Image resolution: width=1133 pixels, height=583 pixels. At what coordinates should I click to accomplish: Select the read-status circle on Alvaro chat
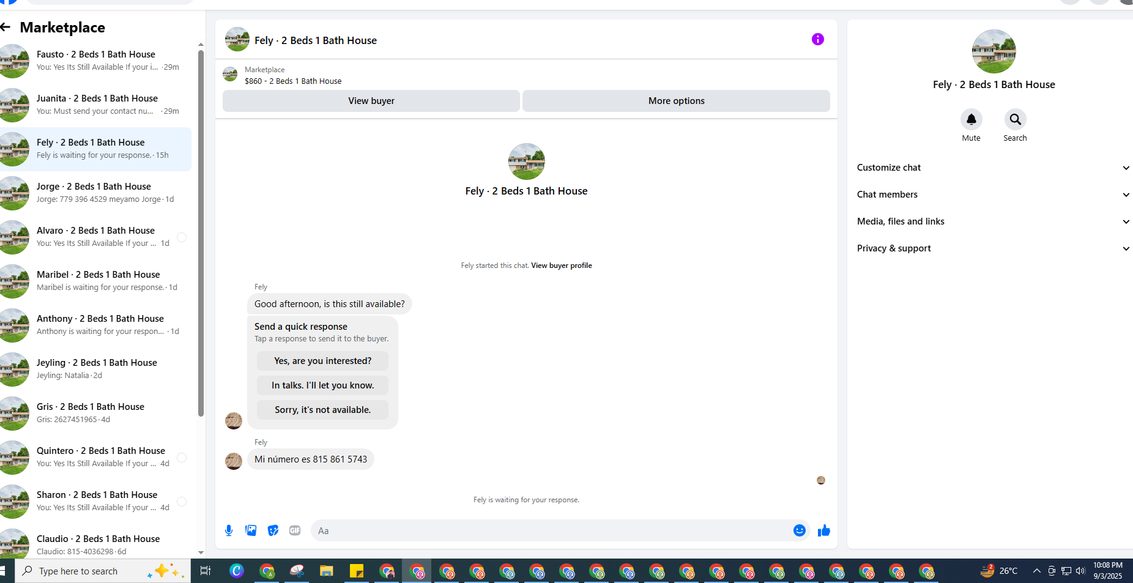point(182,237)
